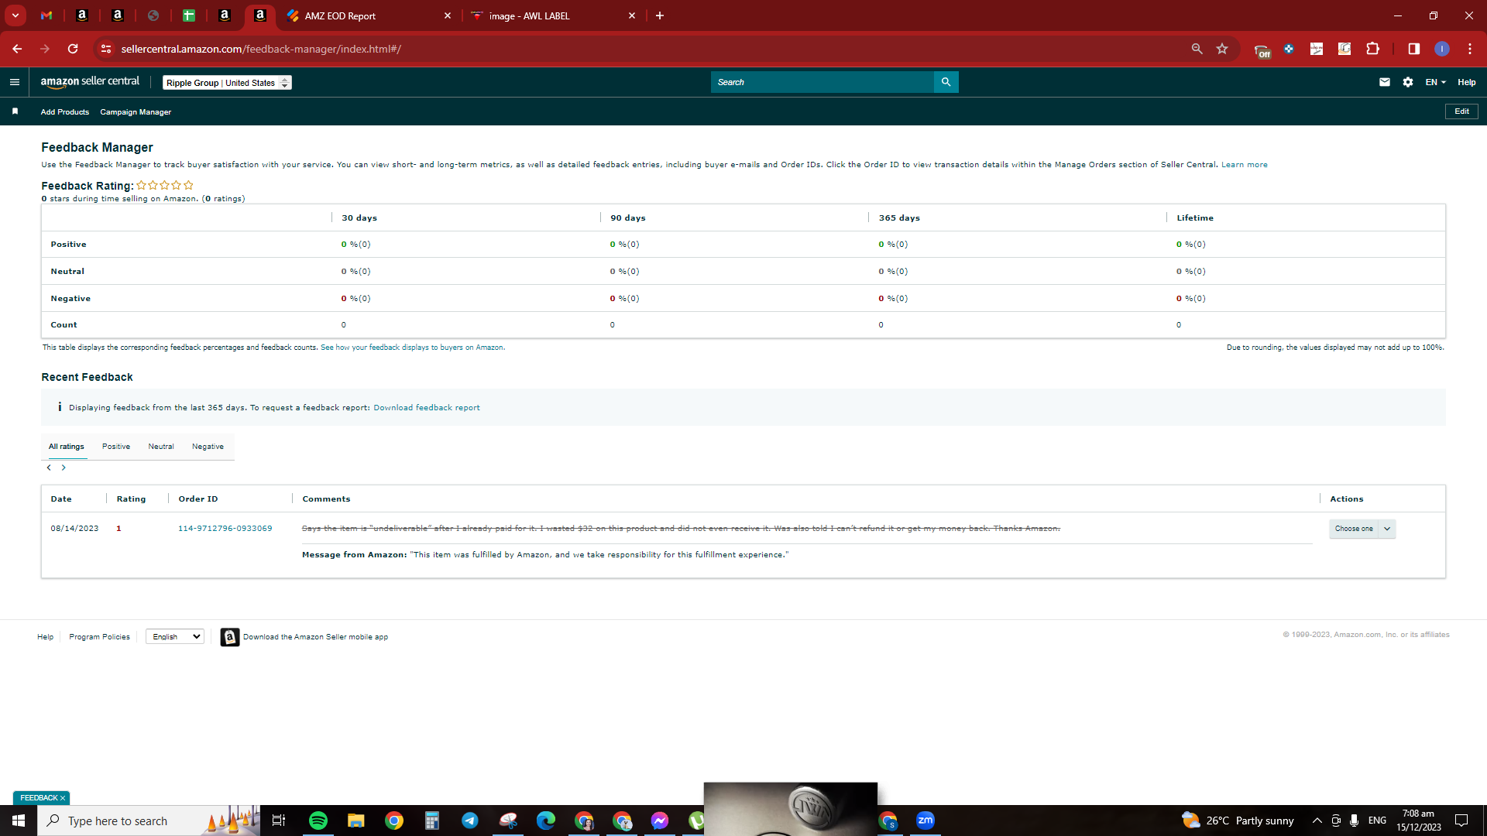This screenshot has height=836, width=1487.
Task: Open Spotify from the taskbar
Action: click(x=318, y=821)
